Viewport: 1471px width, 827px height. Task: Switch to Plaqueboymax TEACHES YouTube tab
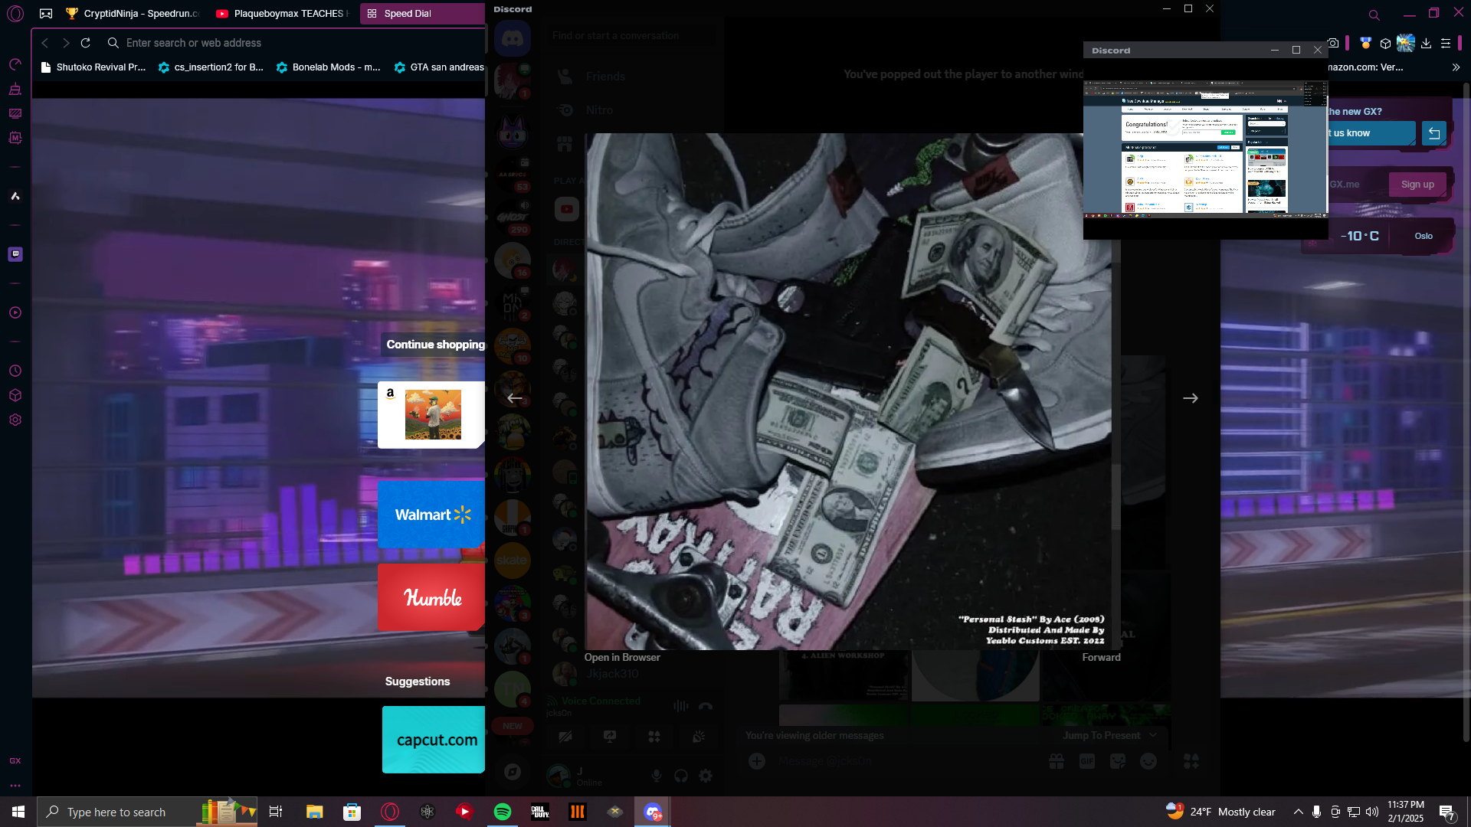(x=283, y=13)
